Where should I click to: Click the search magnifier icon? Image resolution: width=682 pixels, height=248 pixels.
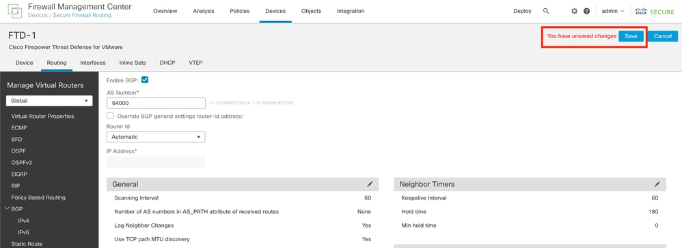click(x=546, y=12)
